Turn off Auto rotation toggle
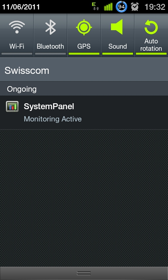168x280 pixels. tap(151, 35)
